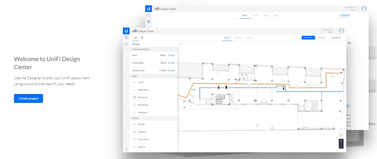Change the Ceiling height value
377x159 pixels.
pyautogui.click(x=171, y=63)
